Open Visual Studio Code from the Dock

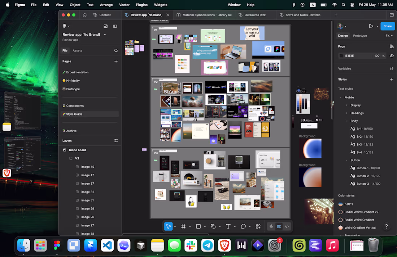[x=107, y=245]
